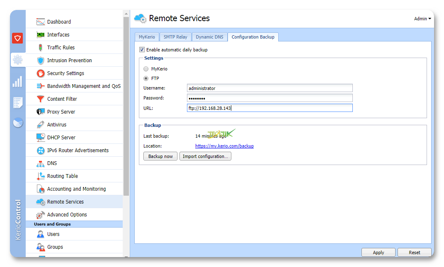
Task: Open Traffic Rules via its icon
Action: (x=40, y=48)
